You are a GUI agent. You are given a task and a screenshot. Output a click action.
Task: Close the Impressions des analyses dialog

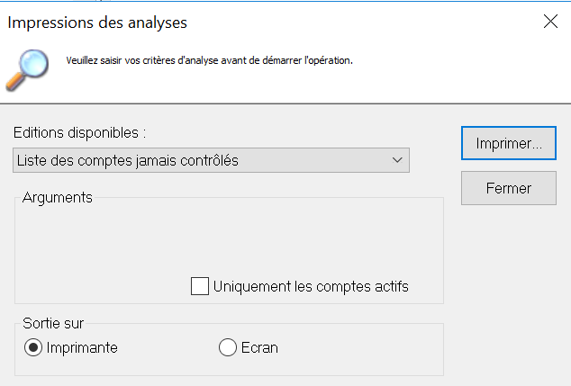tap(550, 22)
